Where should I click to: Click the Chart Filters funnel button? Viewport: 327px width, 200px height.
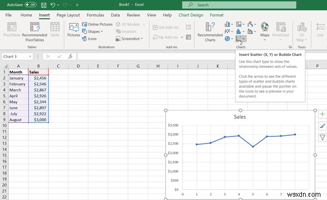(x=323, y=137)
